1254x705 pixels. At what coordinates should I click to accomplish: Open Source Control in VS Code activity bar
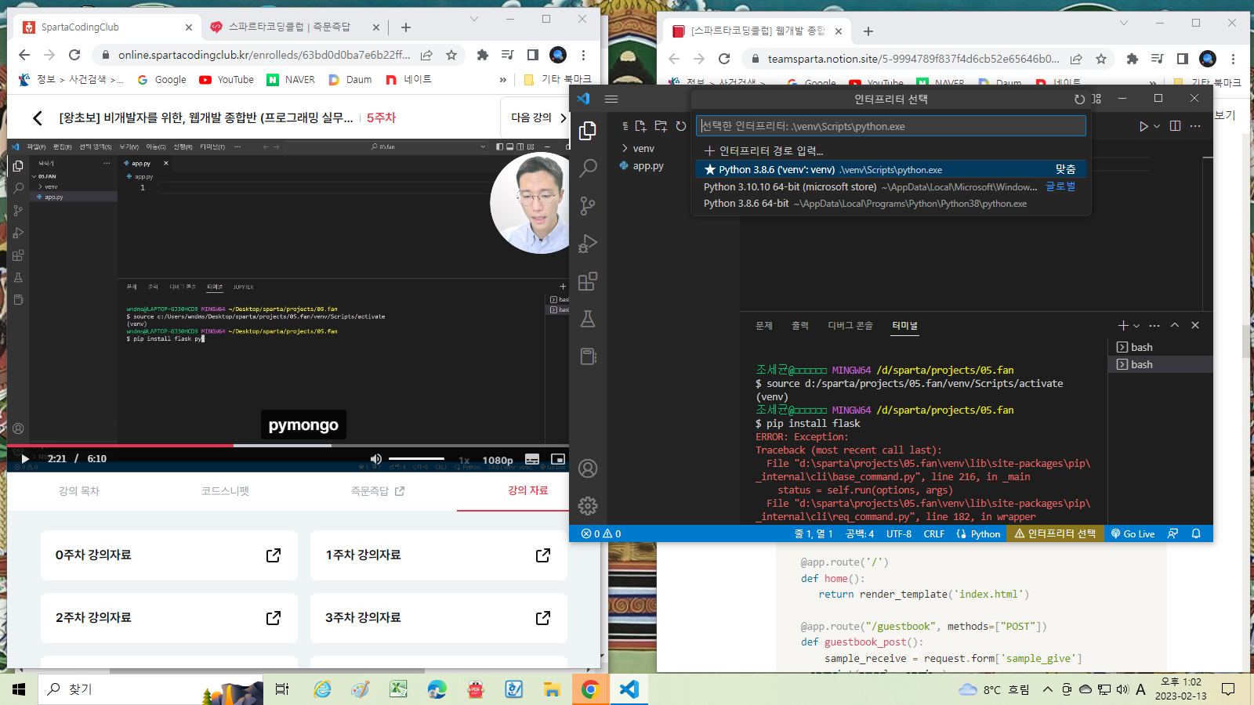coord(588,205)
